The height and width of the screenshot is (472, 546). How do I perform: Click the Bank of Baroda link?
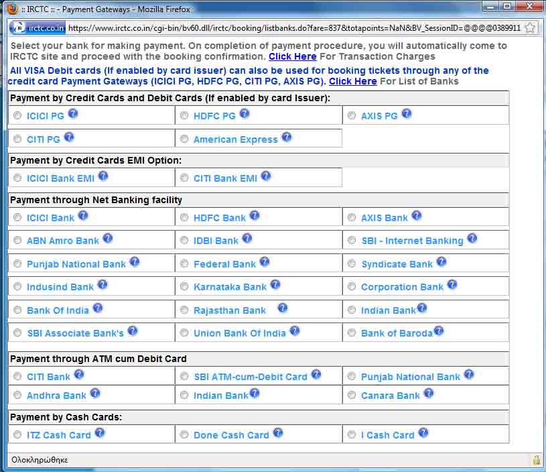pos(397,333)
